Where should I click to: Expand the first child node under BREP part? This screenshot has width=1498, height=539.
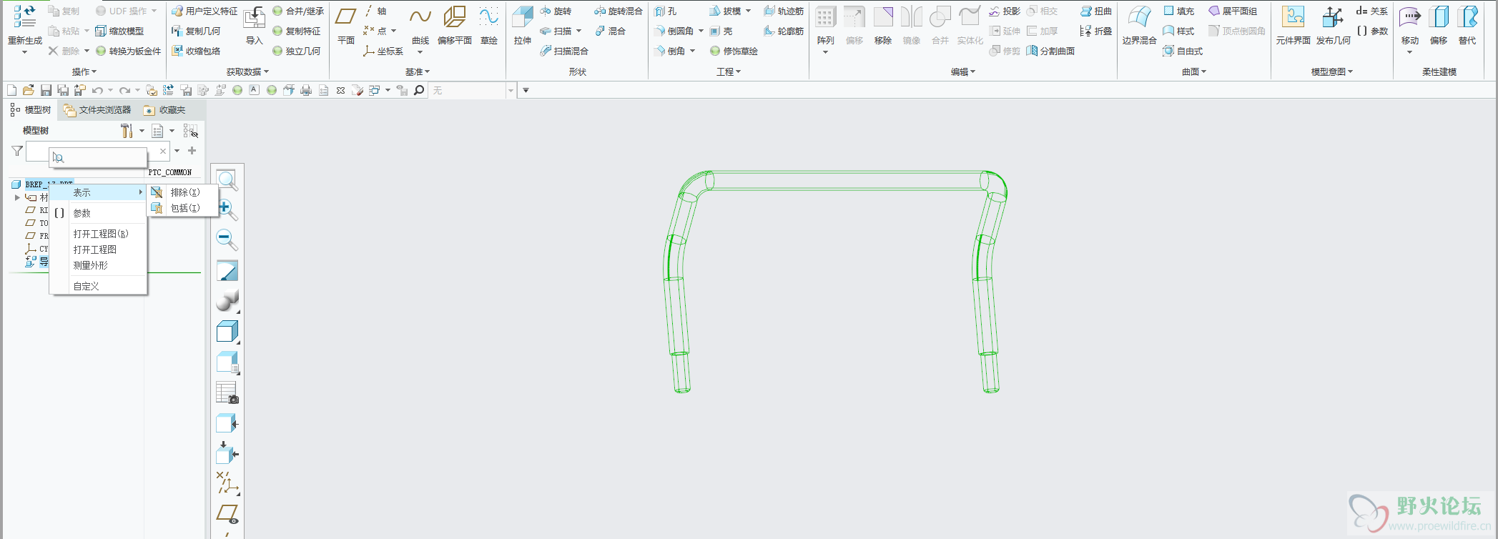pos(17,197)
